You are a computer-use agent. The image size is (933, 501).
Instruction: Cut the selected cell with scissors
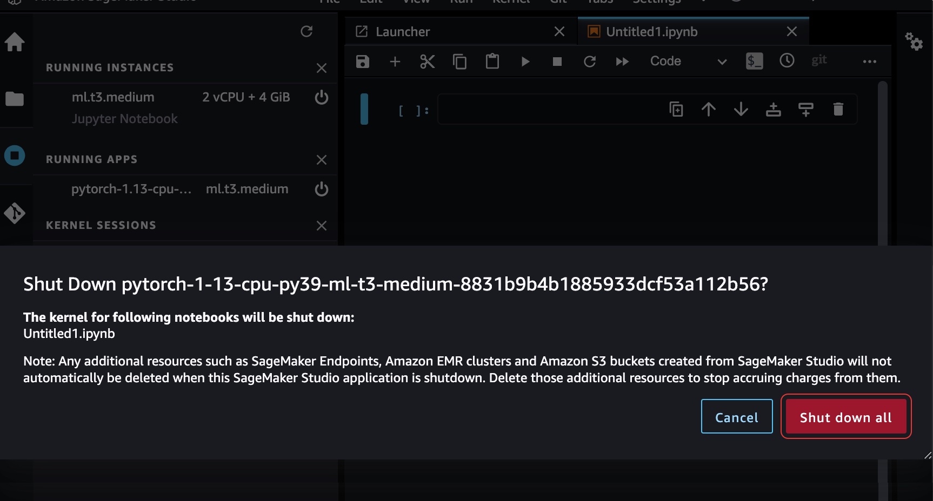pos(428,62)
